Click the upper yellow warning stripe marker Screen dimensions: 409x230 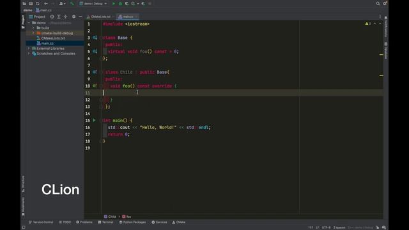point(382,55)
